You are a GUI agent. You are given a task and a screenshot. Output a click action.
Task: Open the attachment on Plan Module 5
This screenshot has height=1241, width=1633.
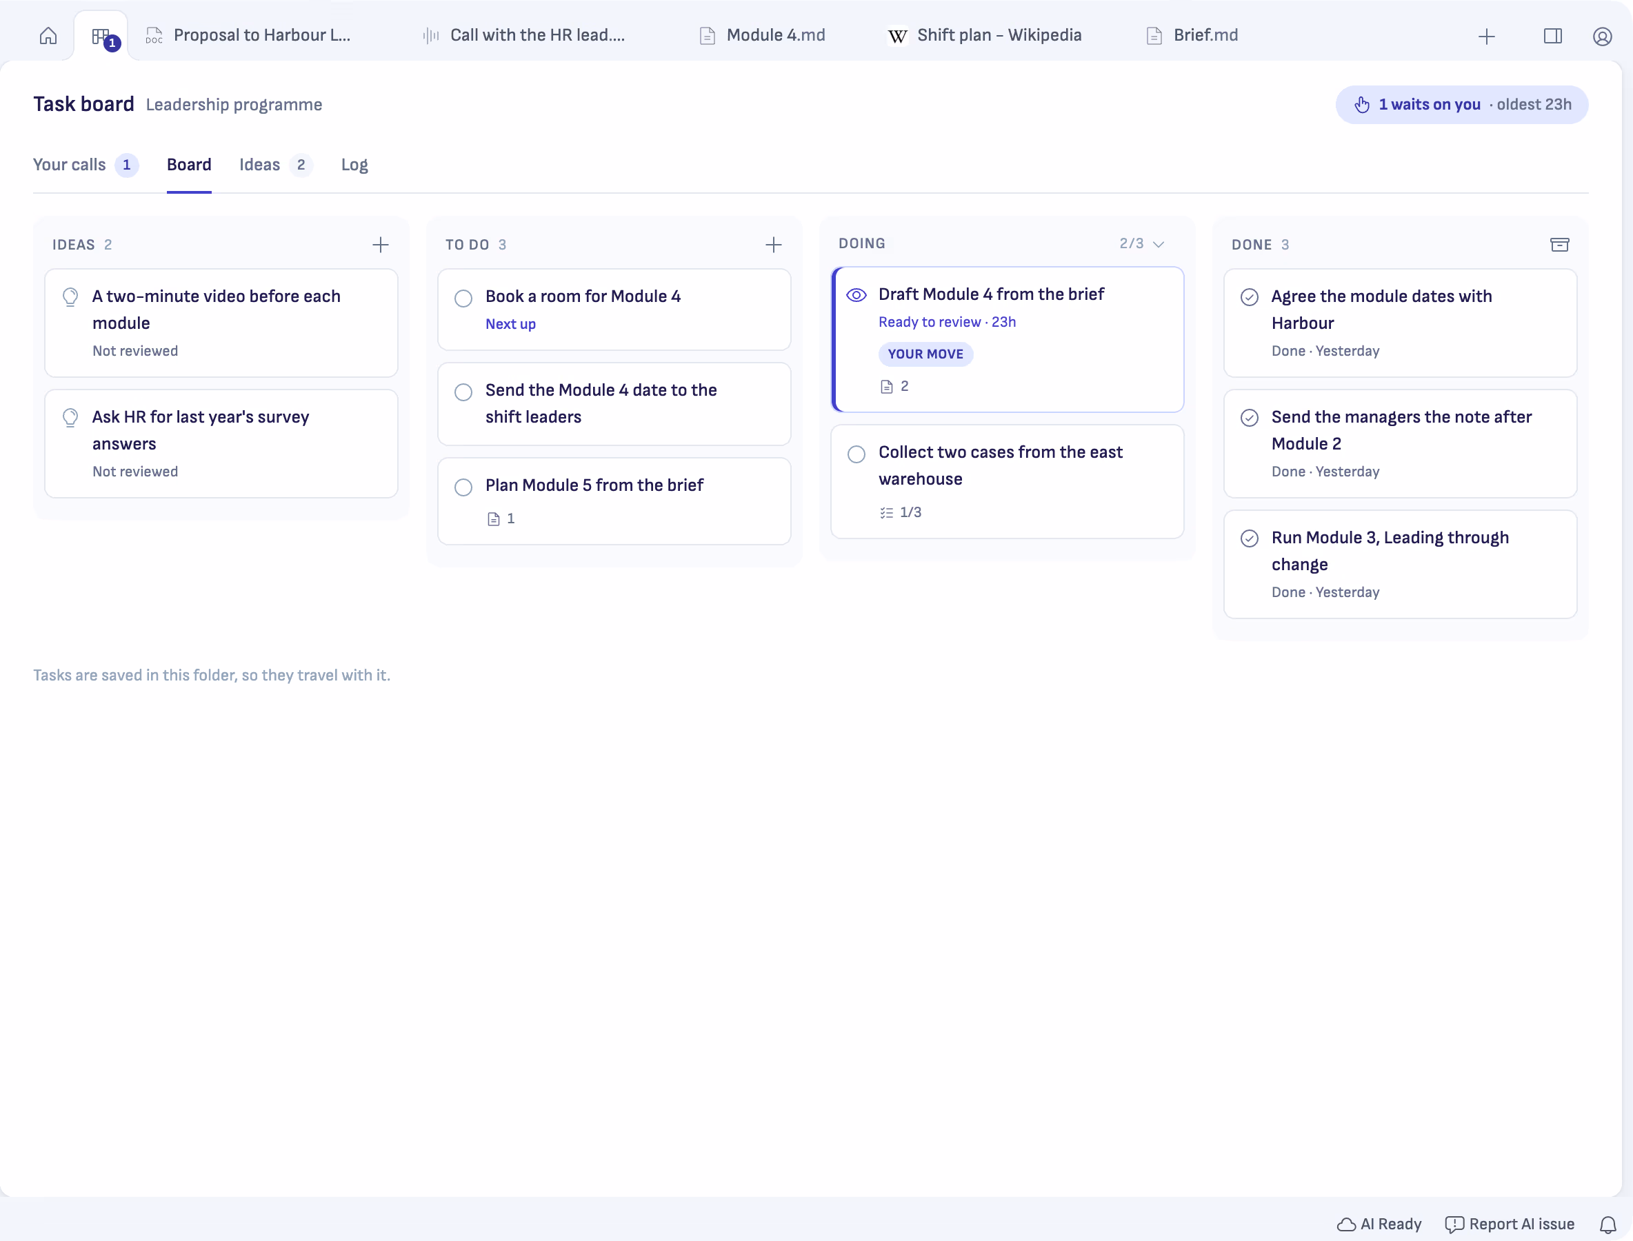[501, 518]
